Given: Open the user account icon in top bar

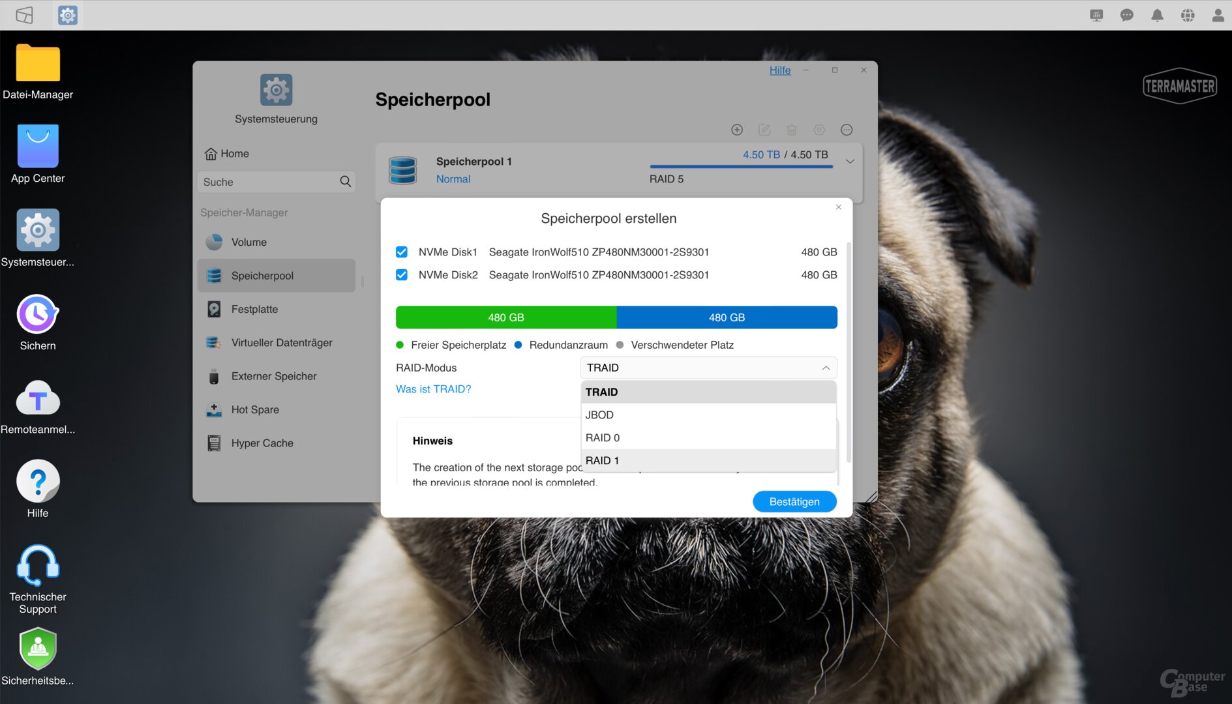Looking at the screenshot, I should coord(1218,15).
